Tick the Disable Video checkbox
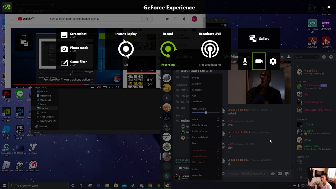Viewport: 336px width, 189px height. click(218, 125)
